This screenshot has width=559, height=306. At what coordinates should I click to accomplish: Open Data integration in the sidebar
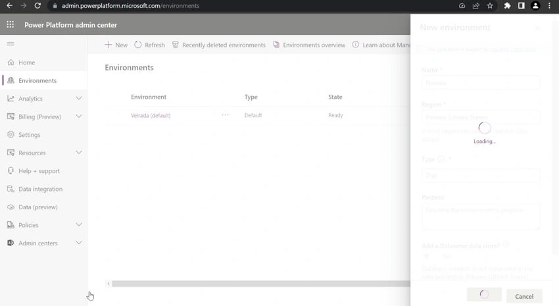tap(43, 189)
